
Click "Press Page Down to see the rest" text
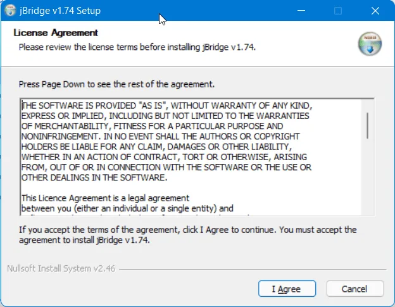coord(116,84)
